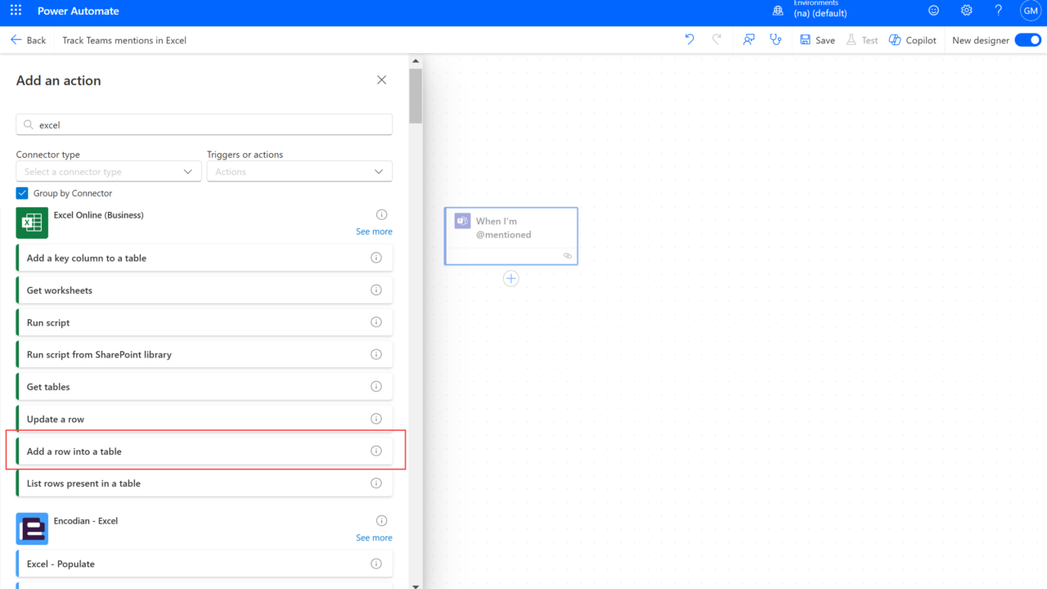Open the send feedback icon in toolbar
Image resolution: width=1047 pixels, height=589 pixels.
(748, 39)
